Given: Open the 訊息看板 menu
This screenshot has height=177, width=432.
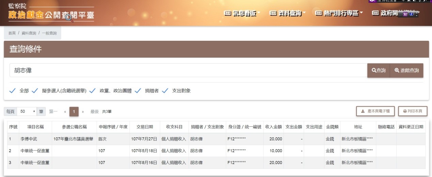Looking at the screenshot, I should click(x=242, y=13).
